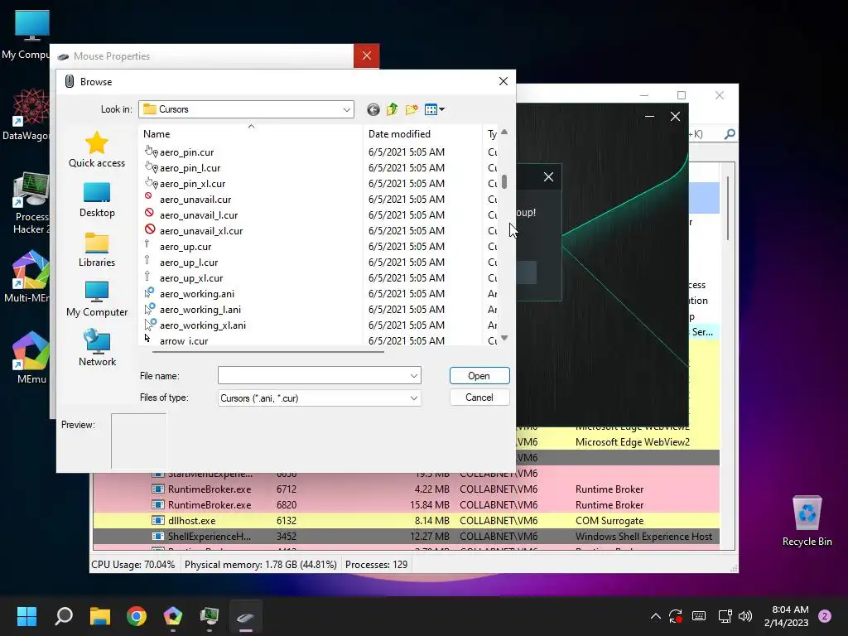Click Processes: 129 status bar entry

point(377,565)
